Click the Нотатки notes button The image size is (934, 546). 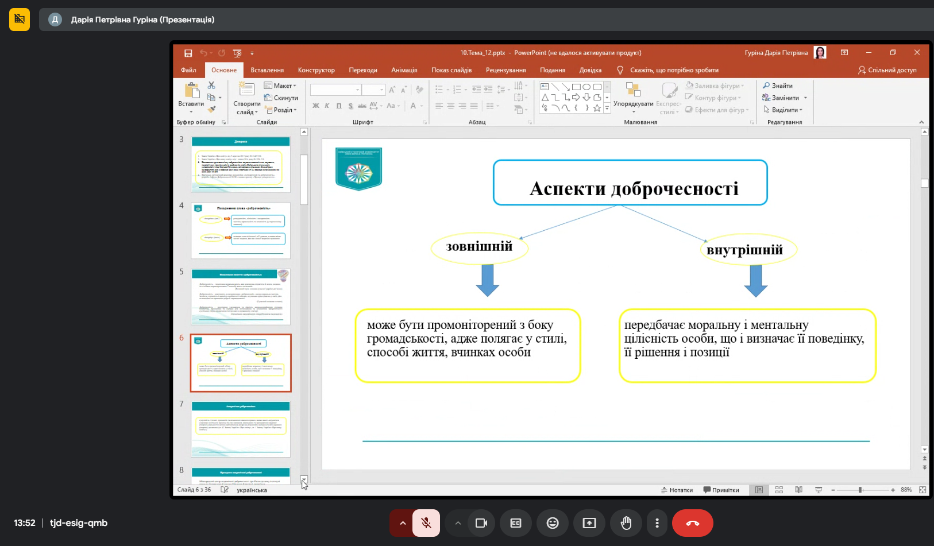point(677,490)
